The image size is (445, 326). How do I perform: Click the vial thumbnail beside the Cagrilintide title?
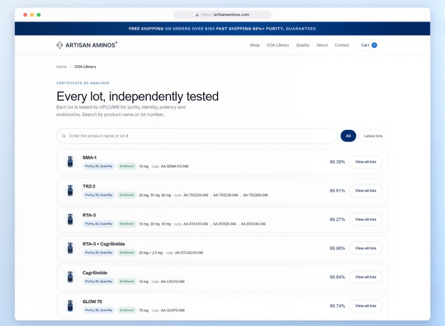pos(70,277)
